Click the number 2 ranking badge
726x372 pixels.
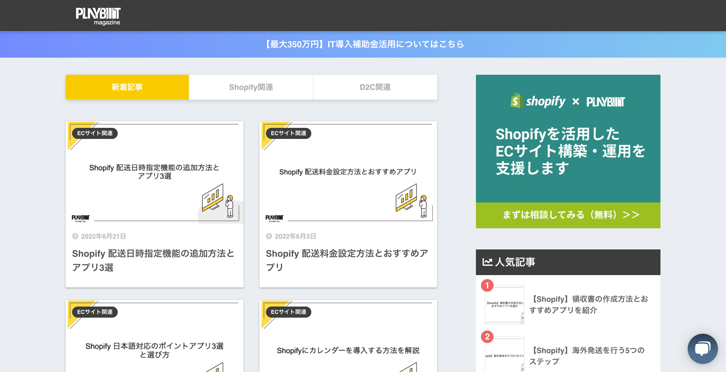(487, 337)
